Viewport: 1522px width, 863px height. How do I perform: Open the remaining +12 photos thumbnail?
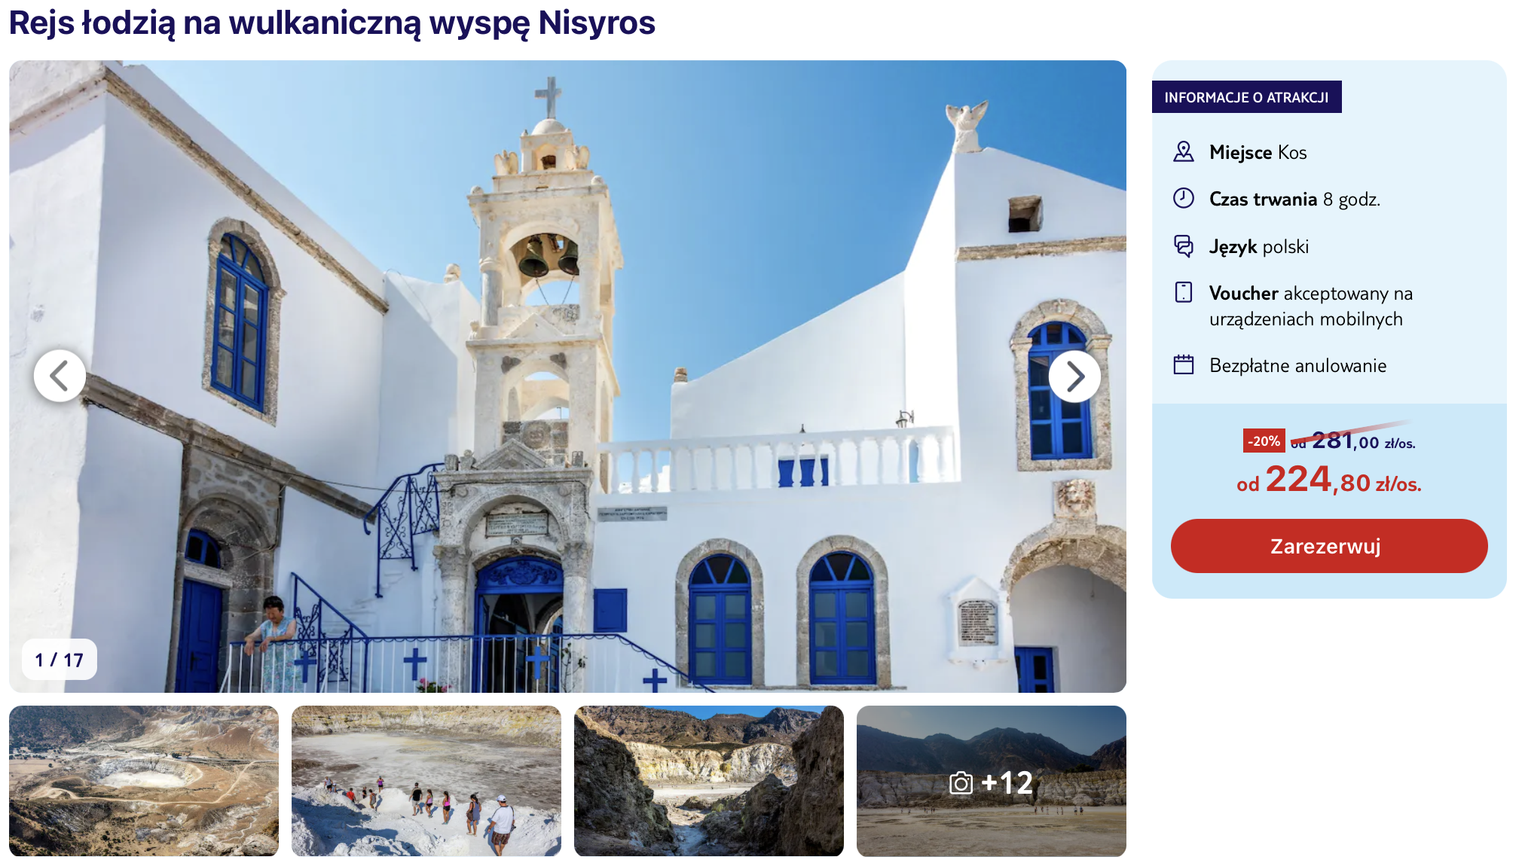[992, 781]
